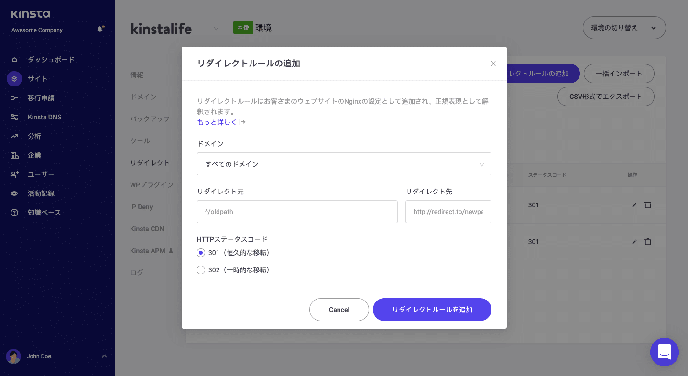Open the 環境の切り替え dropdown
688x376 pixels.
pyautogui.click(x=624, y=27)
